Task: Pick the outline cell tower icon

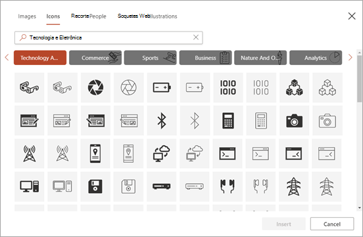Action: point(62,154)
